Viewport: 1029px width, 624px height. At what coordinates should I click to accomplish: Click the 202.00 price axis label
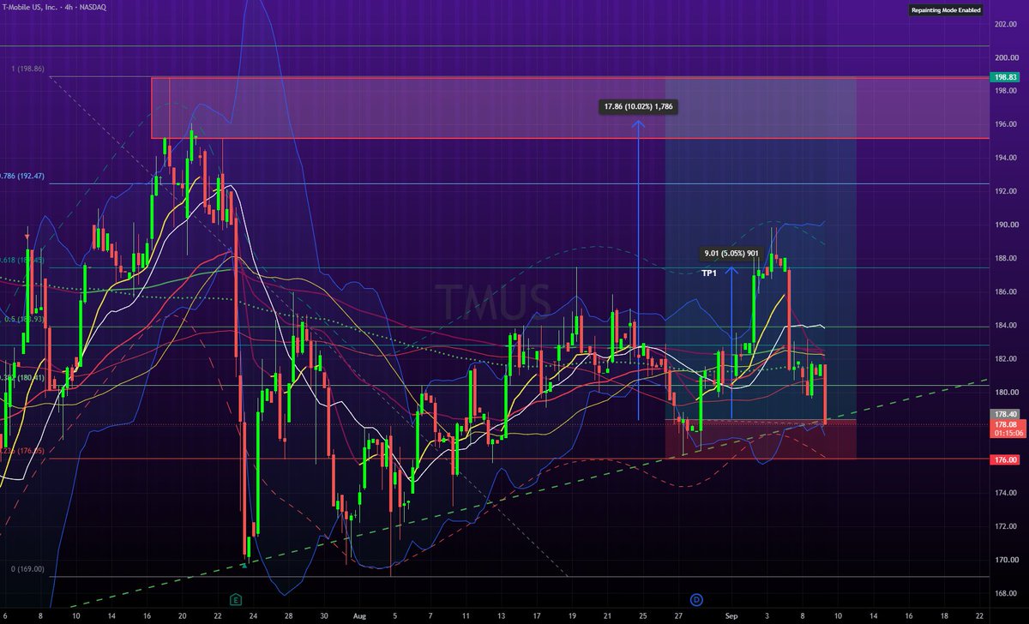1005,24
